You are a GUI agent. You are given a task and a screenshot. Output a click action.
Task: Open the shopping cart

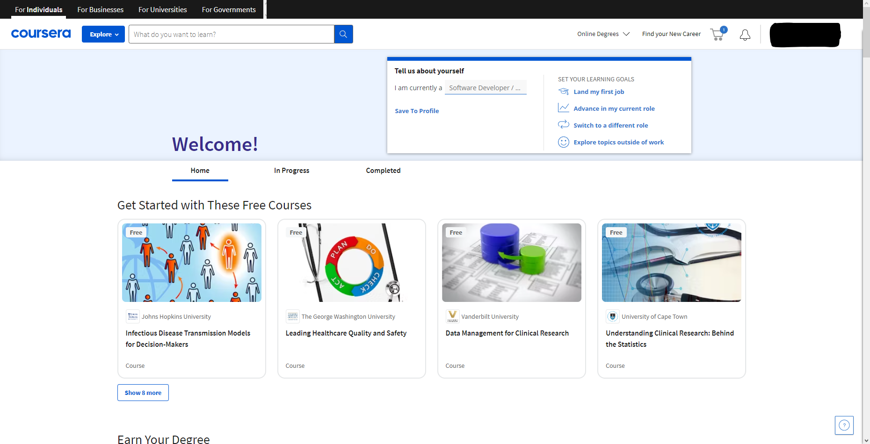(718, 34)
